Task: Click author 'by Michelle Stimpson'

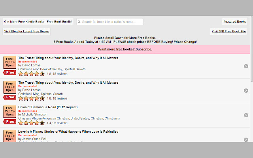Action: (32, 115)
